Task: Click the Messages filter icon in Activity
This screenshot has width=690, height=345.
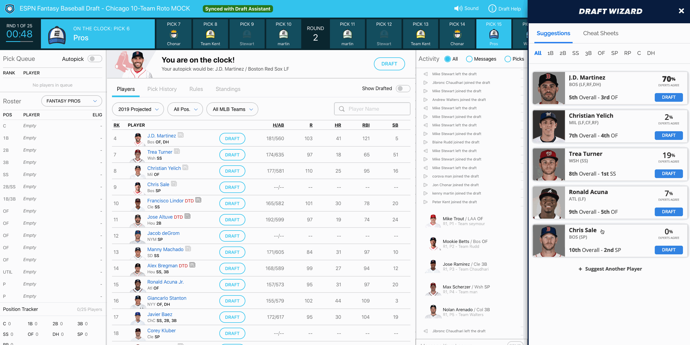Action: pyautogui.click(x=469, y=58)
